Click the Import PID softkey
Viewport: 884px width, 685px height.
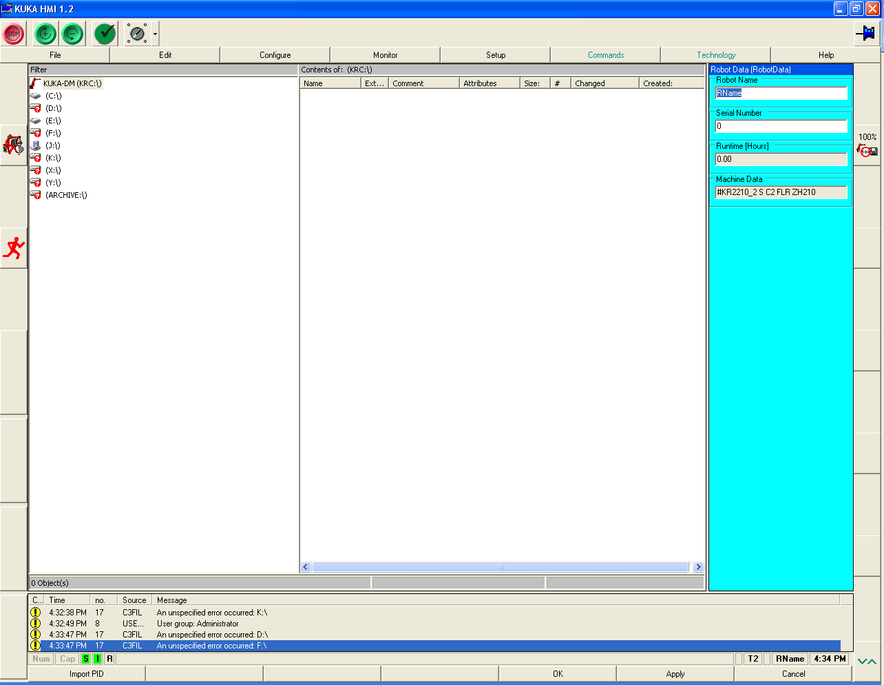pyautogui.click(x=87, y=674)
